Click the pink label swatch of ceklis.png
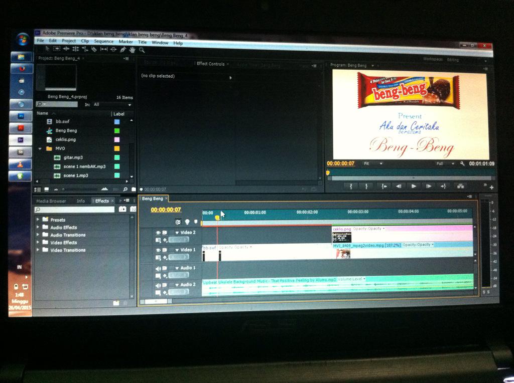 pos(116,139)
